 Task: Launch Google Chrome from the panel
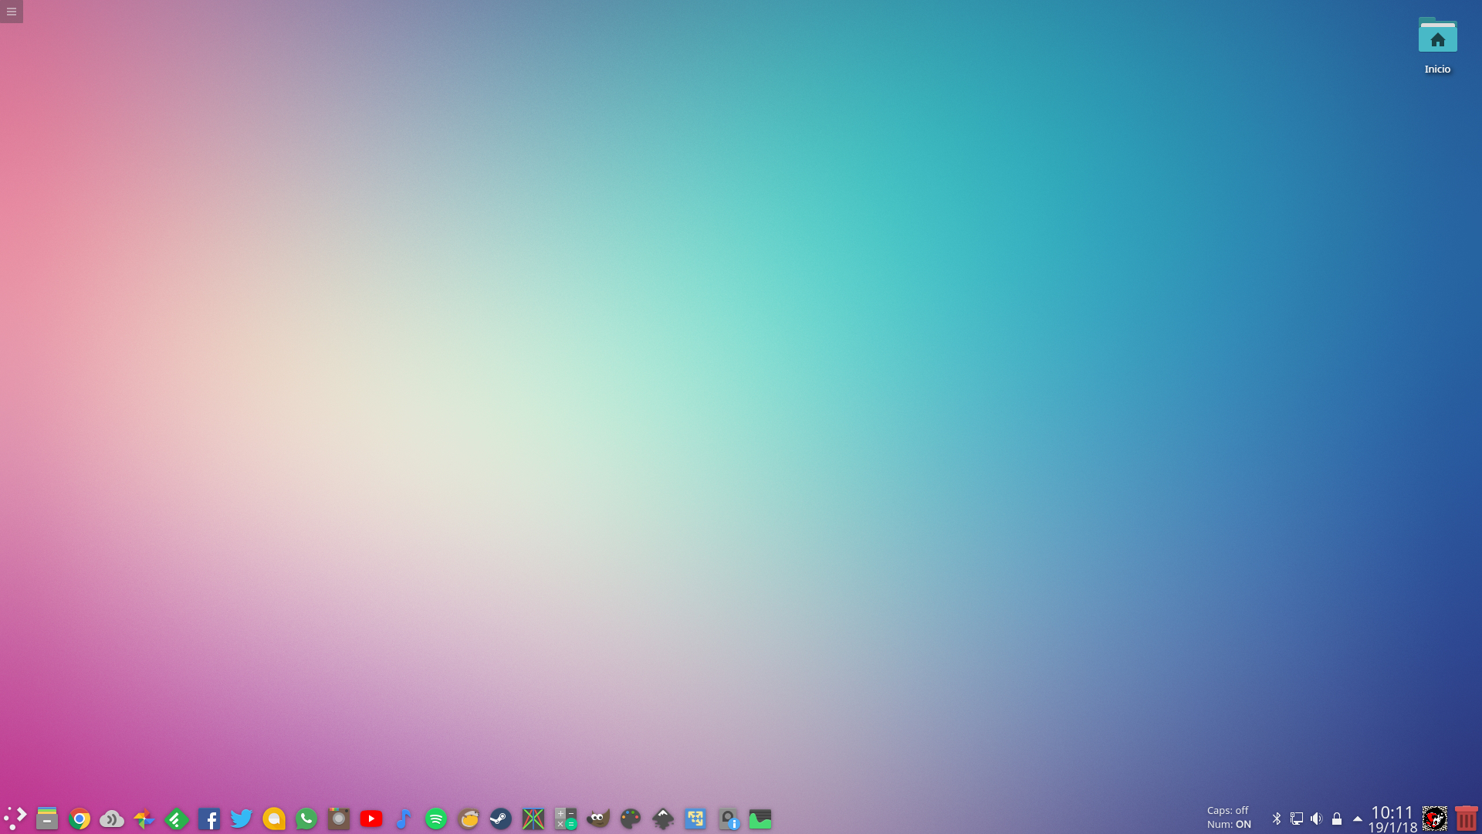click(80, 819)
